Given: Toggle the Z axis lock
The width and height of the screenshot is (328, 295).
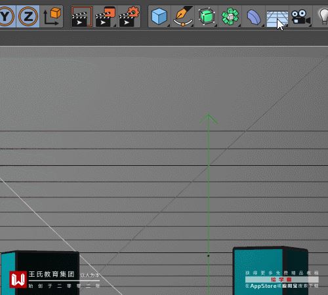Looking at the screenshot, I should coord(28,16).
